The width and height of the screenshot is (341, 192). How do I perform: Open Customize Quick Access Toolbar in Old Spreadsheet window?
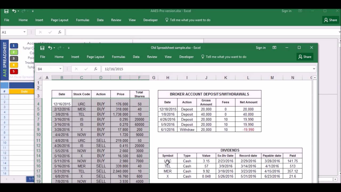point(69,48)
